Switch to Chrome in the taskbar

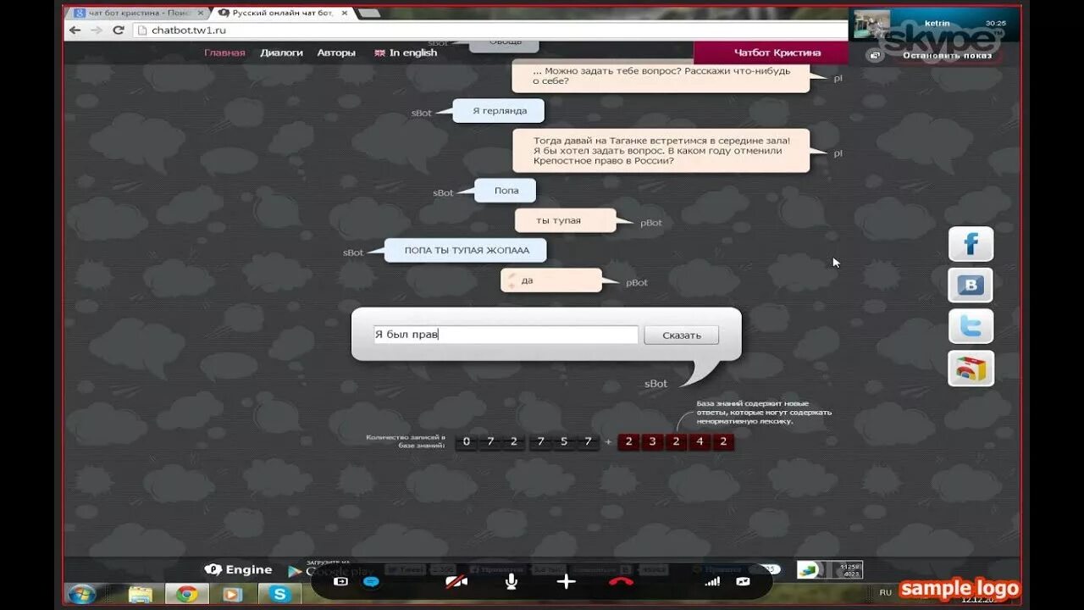(187, 594)
